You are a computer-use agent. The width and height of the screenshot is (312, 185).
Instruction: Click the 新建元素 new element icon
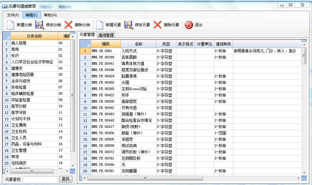pyautogui.click(x=100, y=25)
